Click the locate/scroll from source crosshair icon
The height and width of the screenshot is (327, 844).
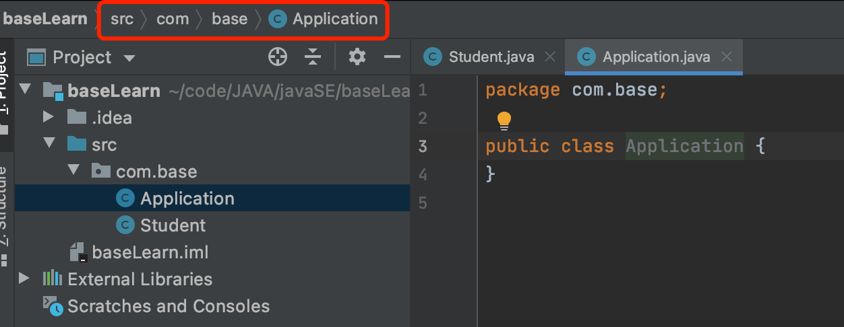pyautogui.click(x=278, y=57)
